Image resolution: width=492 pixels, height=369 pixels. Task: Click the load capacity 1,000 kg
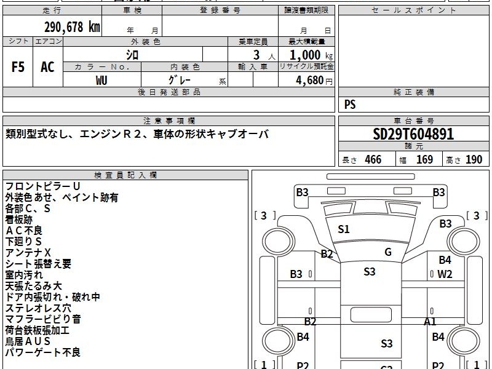pyautogui.click(x=311, y=55)
